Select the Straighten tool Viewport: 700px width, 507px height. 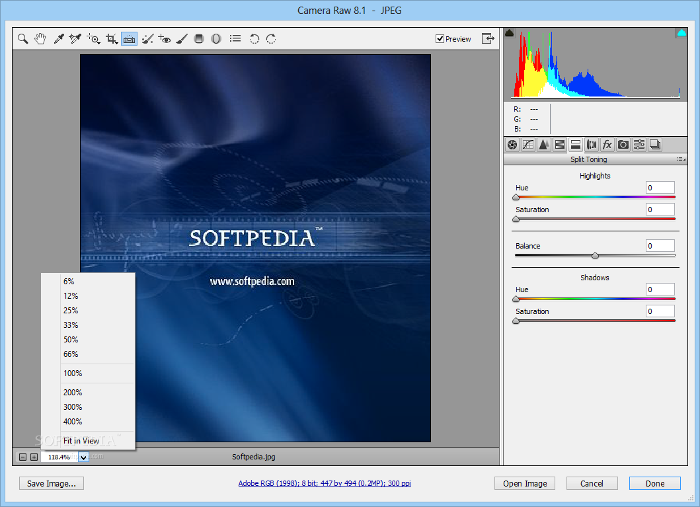tap(129, 39)
